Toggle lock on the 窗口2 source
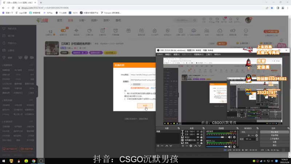This screenshot has width=291, height=164. click(202, 137)
